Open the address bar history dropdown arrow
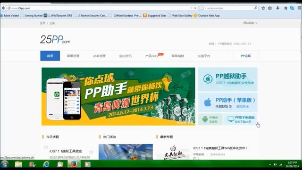The image size is (302, 170). 191,8
